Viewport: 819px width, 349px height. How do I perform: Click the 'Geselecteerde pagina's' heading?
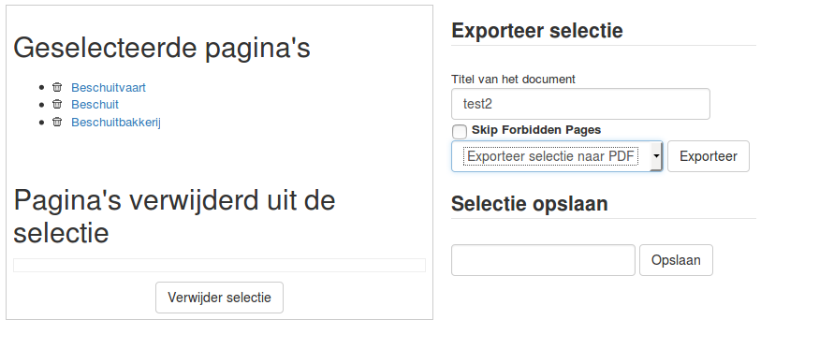(x=162, y=48)
